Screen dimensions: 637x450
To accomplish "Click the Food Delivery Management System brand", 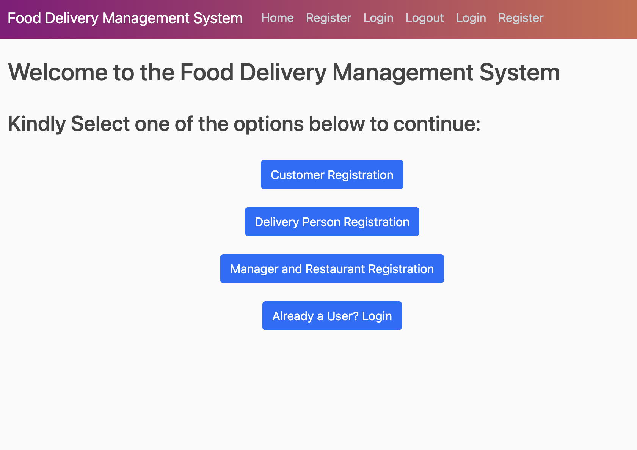I will click(x=126, y=18).
